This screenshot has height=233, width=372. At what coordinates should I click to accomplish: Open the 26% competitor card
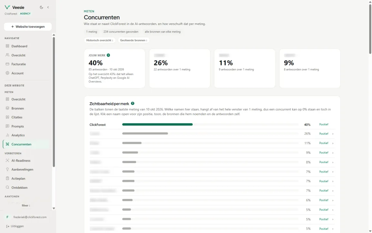click(x=180, y=69)
